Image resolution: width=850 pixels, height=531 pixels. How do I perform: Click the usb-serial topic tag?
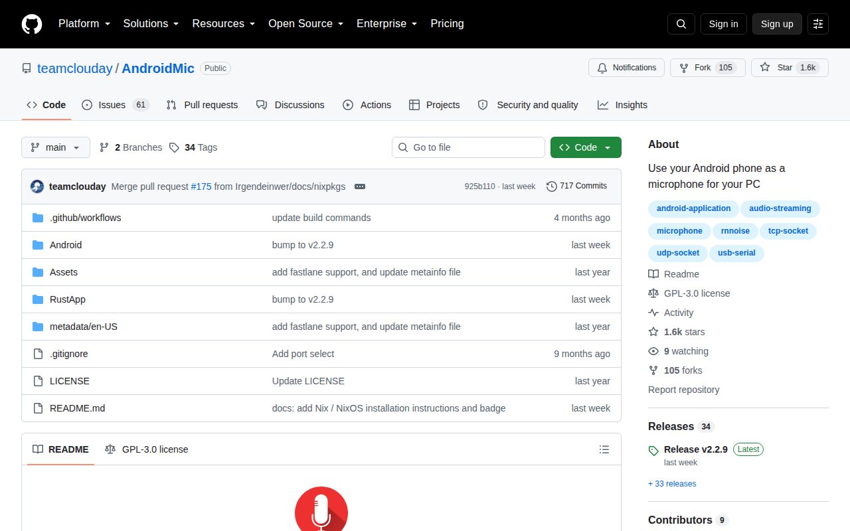coord(737,253)
